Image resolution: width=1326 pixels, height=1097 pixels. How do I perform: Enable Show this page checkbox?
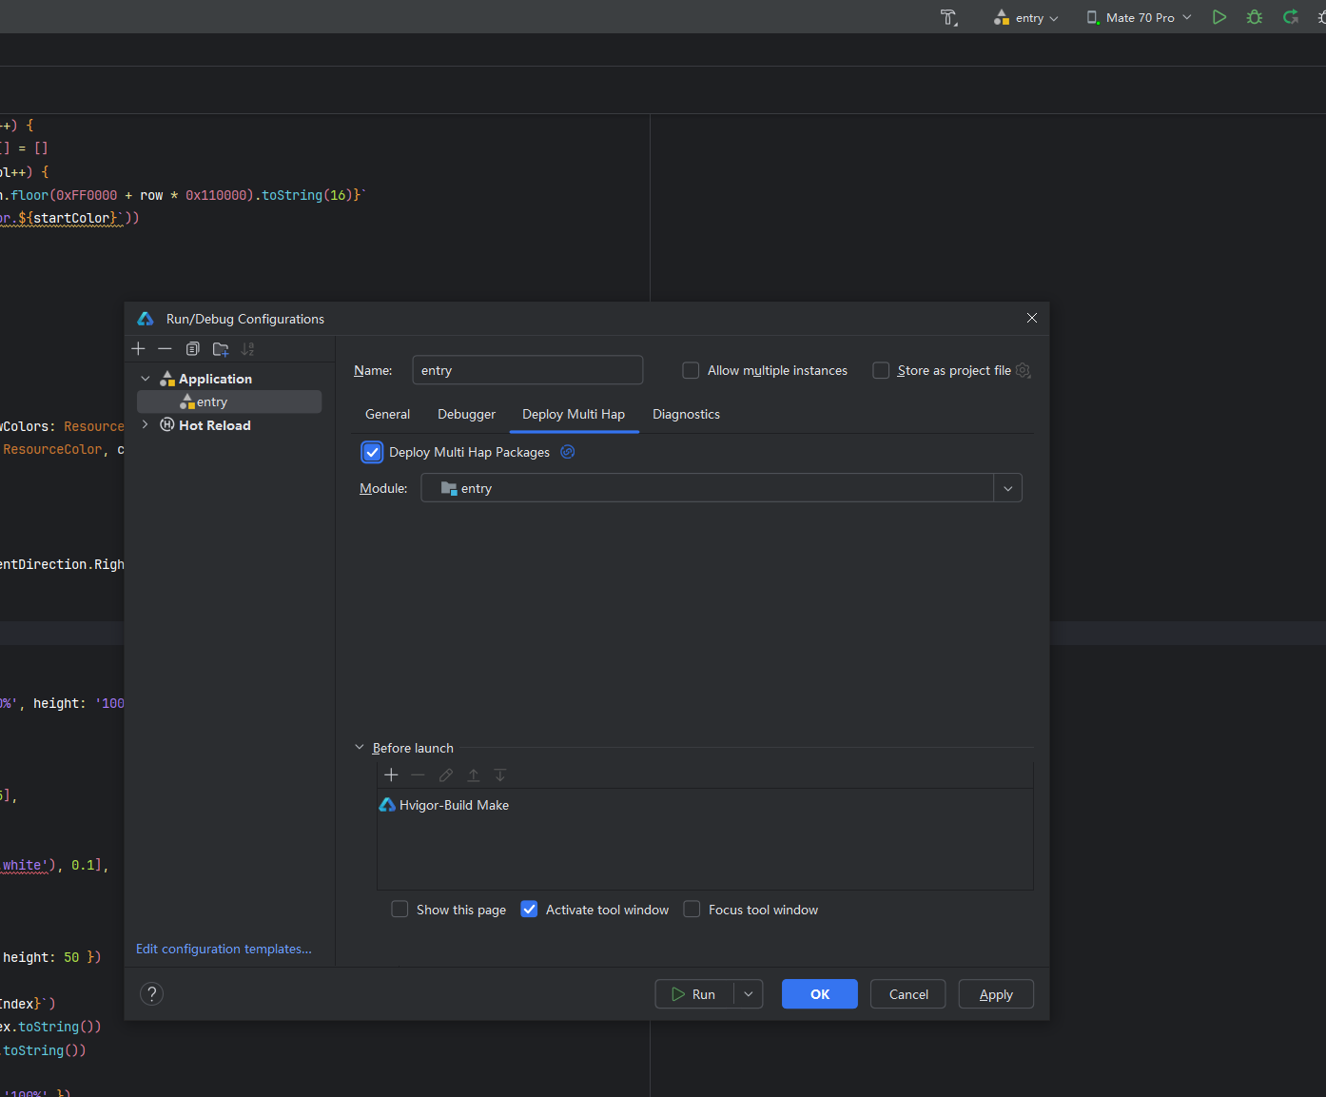coord(400,910)
